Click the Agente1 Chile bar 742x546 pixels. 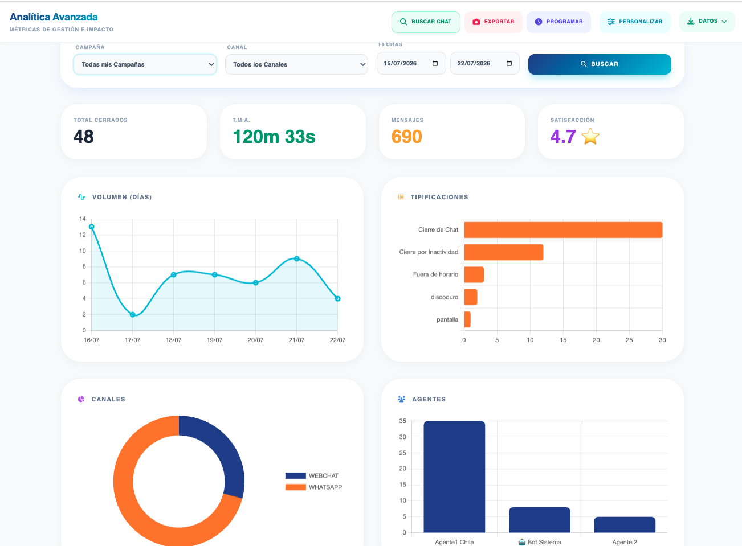pyautogui.click(x=454, y=477)
